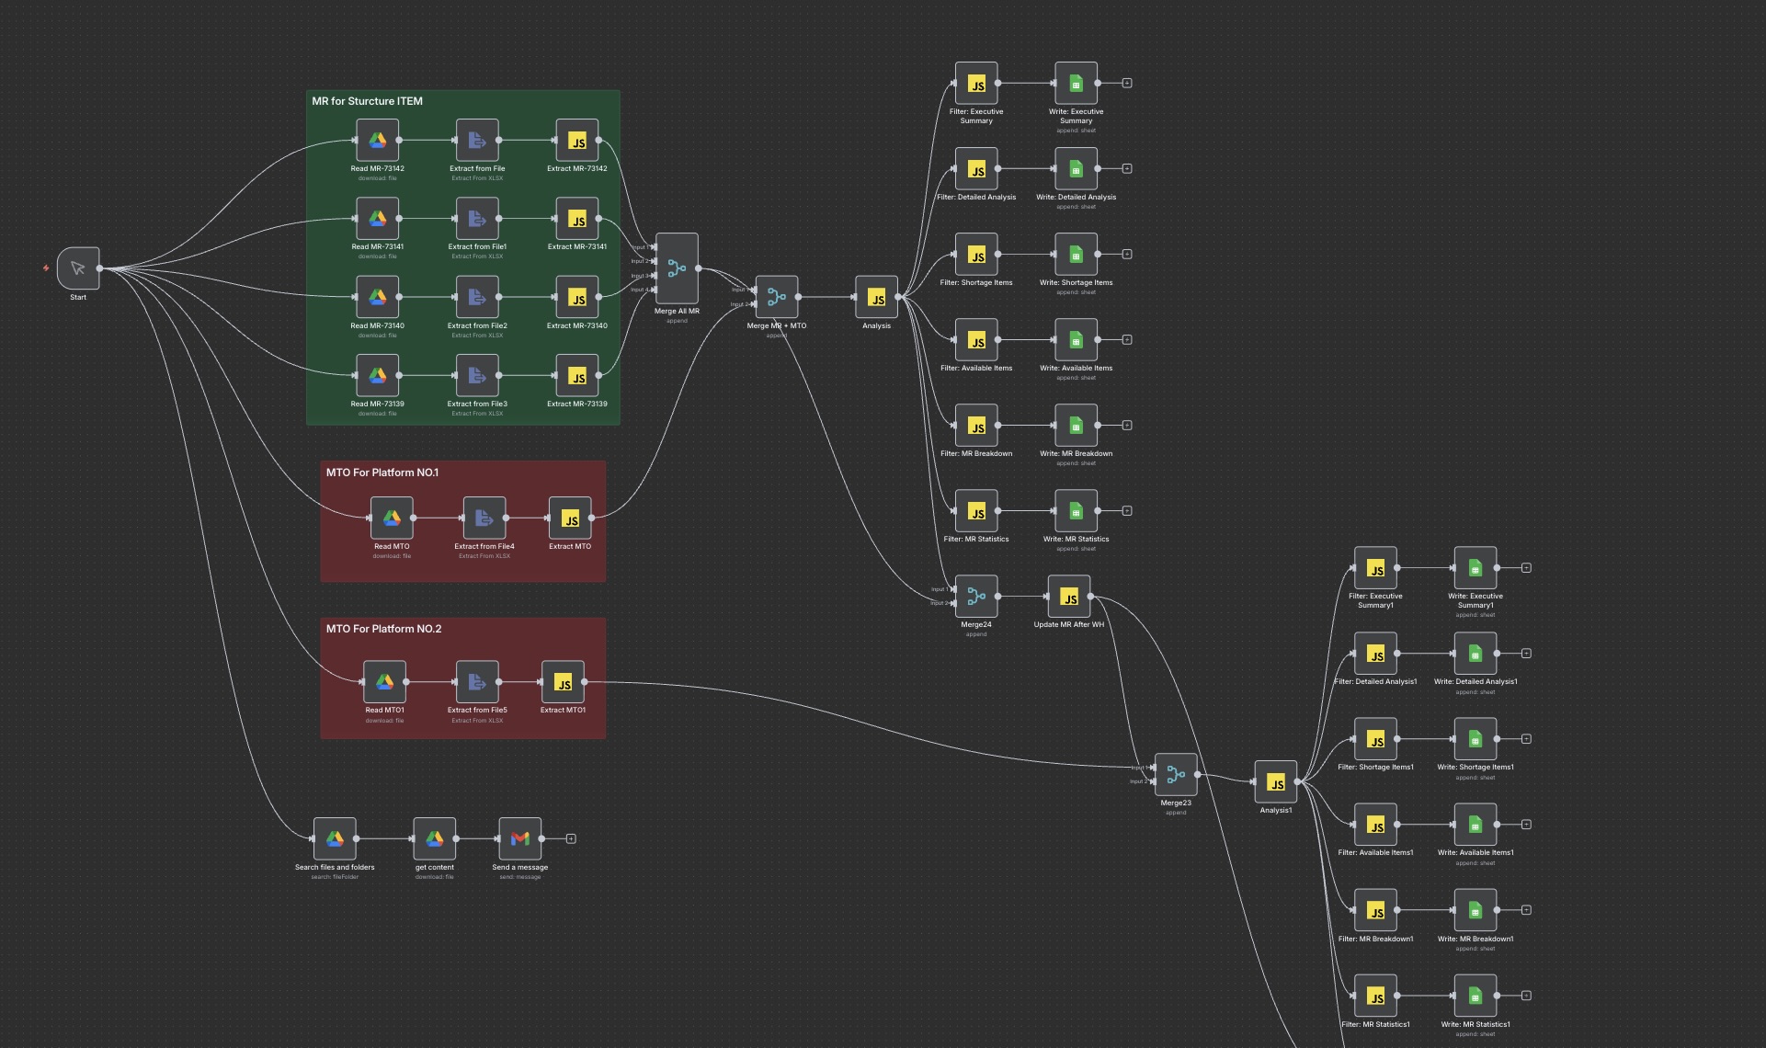Screen dimensions: 1766x1048
Task: Add node after Write: Detailed Analysis1
Action: pyautogui.click(x=1526, y=654)
